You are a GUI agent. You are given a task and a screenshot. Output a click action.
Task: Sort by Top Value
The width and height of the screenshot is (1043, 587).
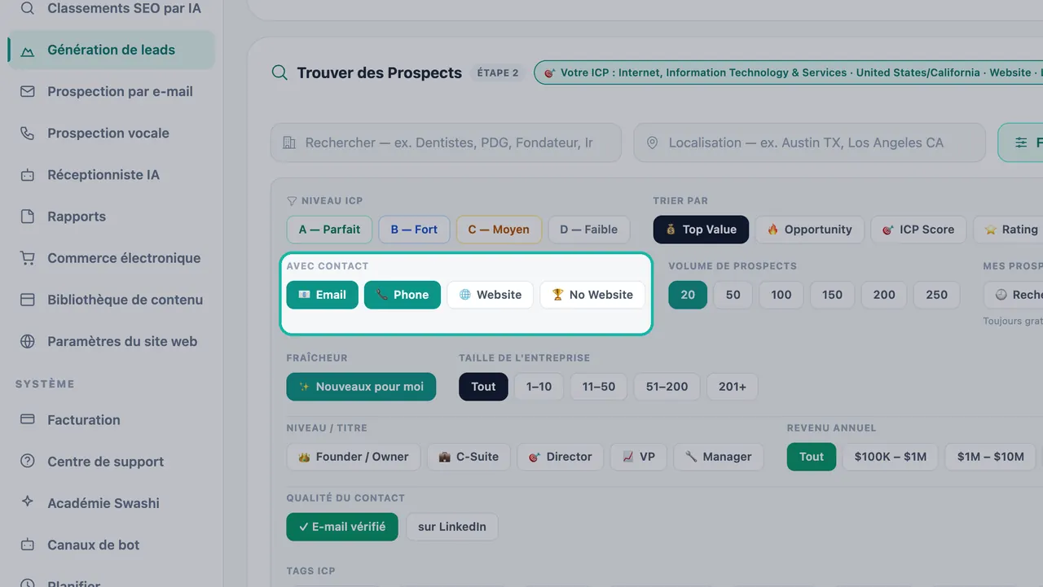[x=701, y=230]
